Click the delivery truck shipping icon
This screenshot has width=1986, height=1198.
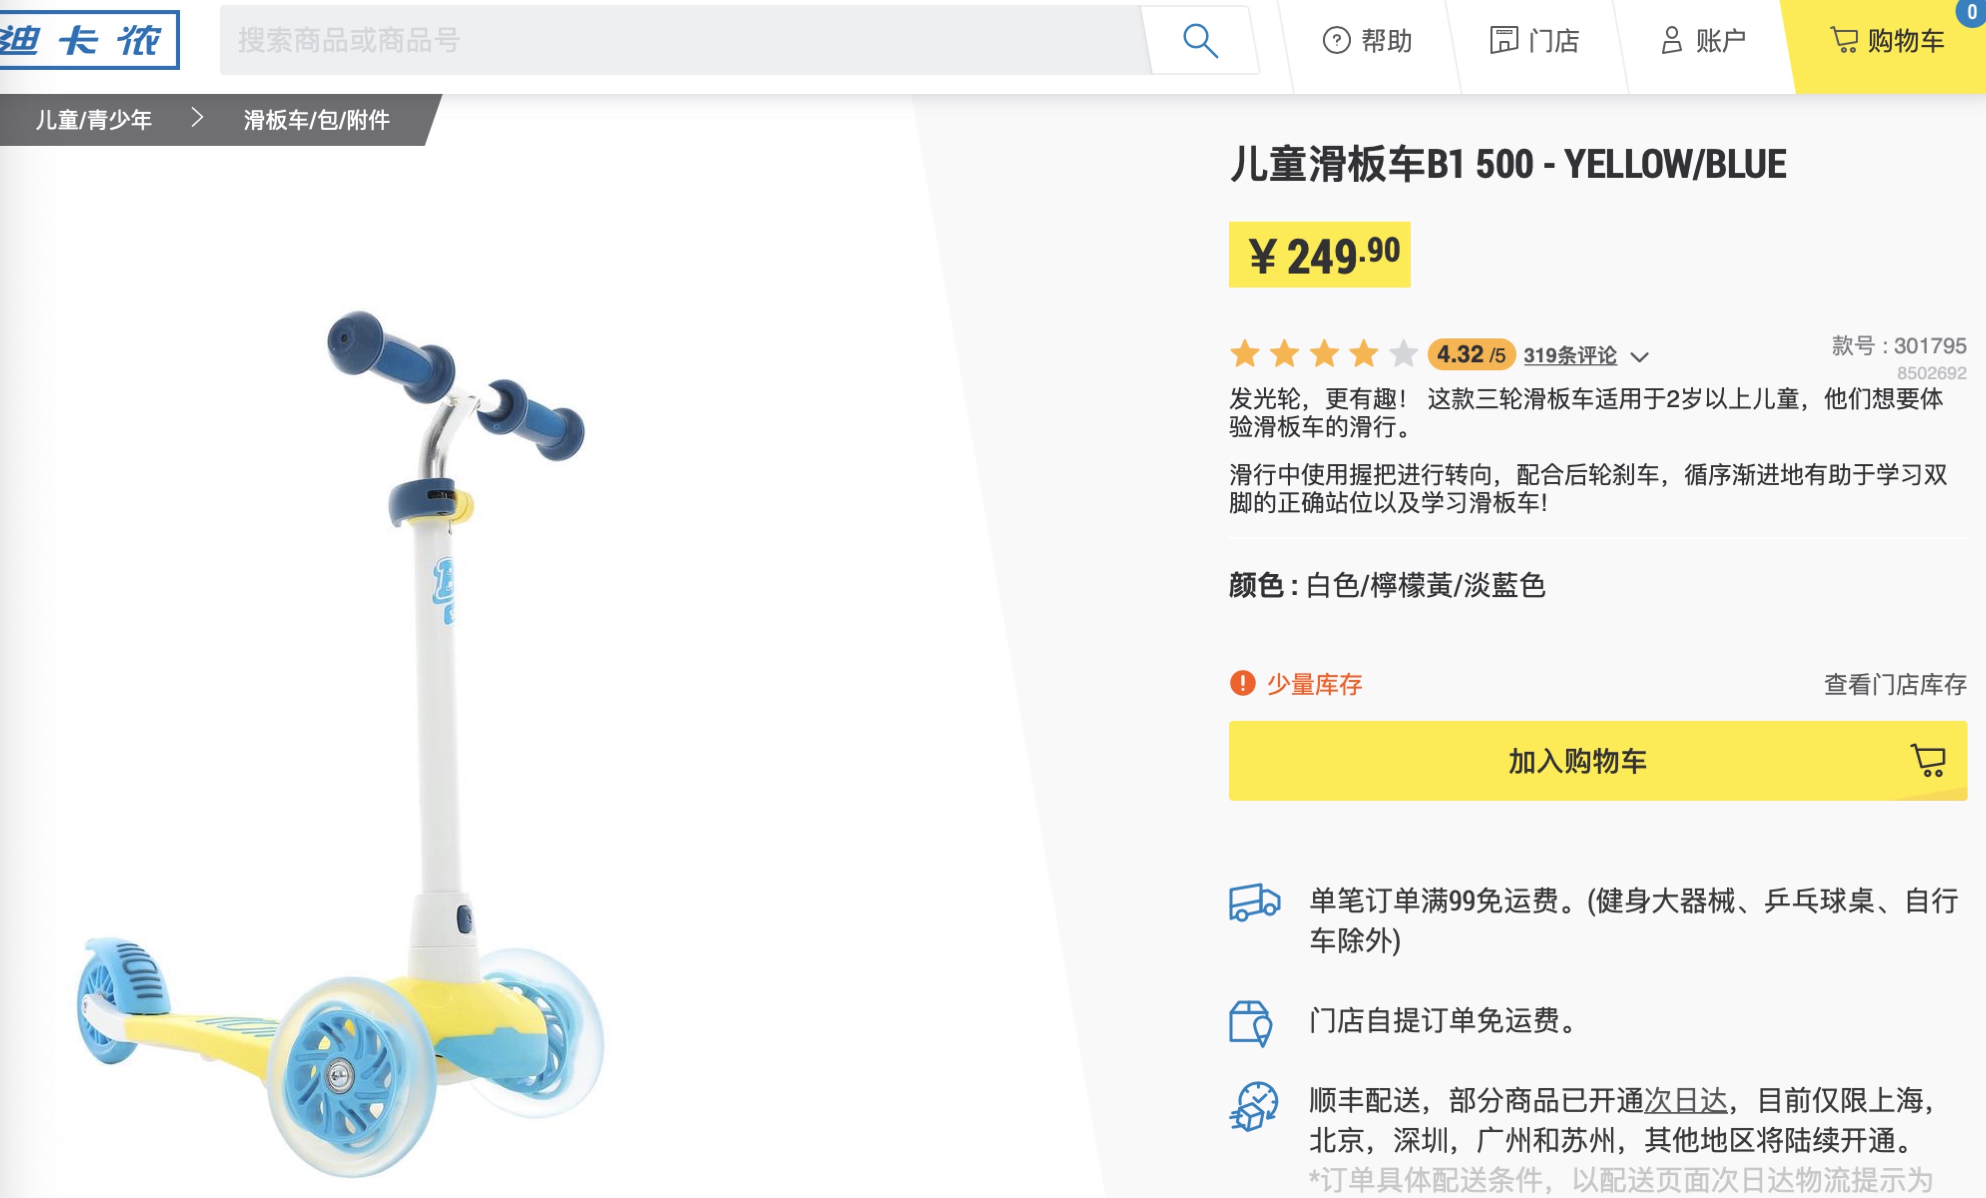pyautogui.click(x=1254, y=902)
